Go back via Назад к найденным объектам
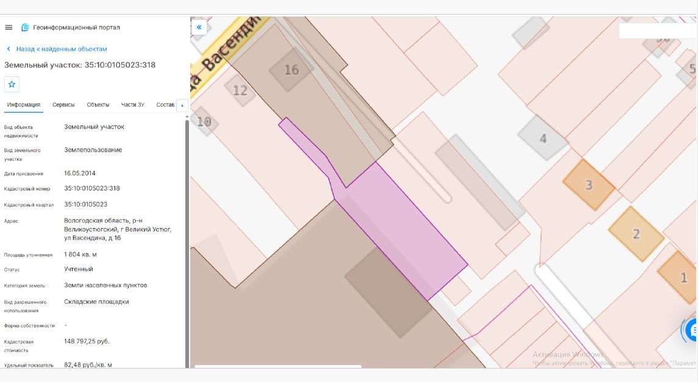The width and height of the screenshot is (698, 382). click(x=57, y=49)
